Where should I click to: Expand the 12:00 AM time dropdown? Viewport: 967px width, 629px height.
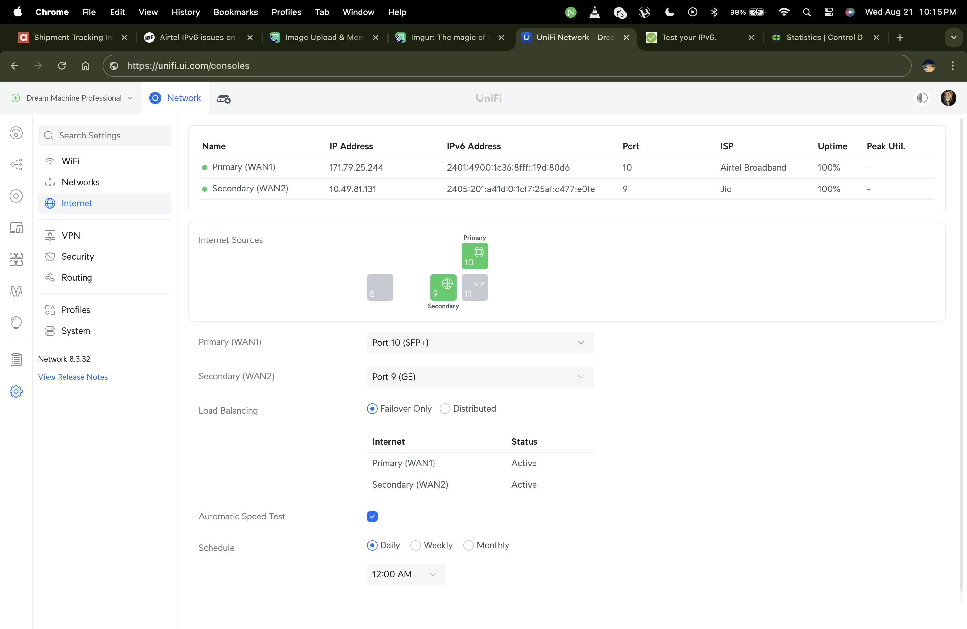pos(406,574)
